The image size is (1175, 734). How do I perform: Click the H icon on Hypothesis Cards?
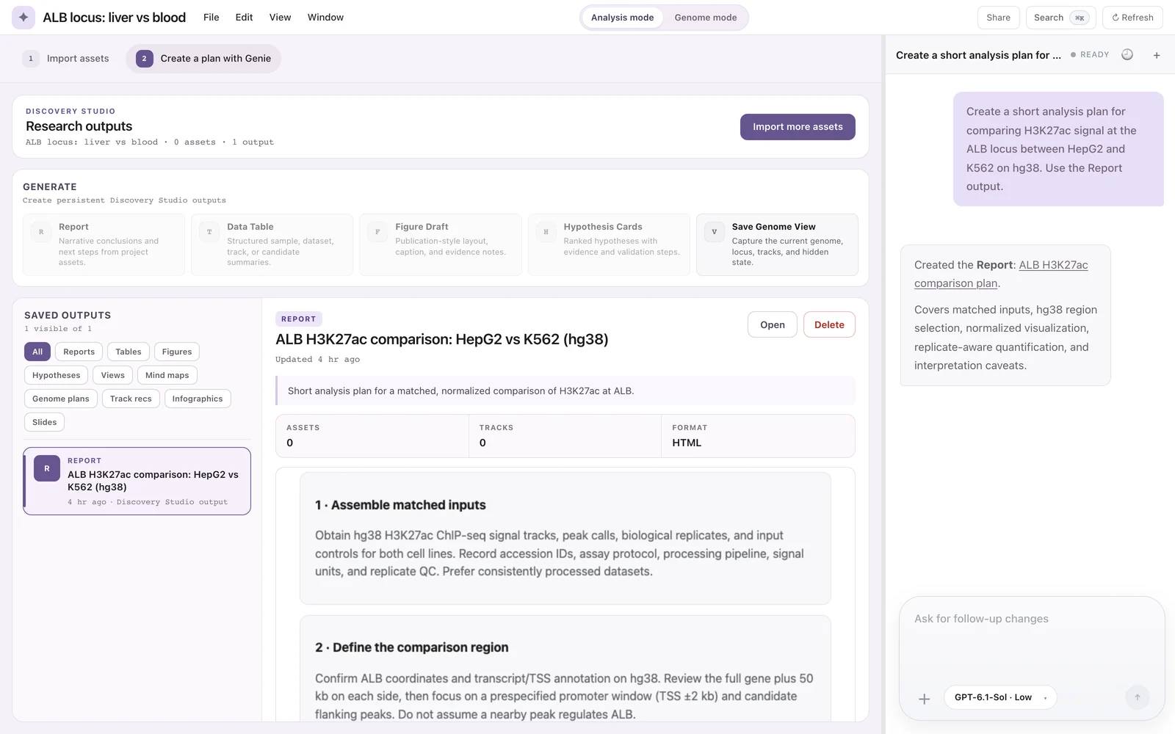pyautogui.click(x=546, y=232)
